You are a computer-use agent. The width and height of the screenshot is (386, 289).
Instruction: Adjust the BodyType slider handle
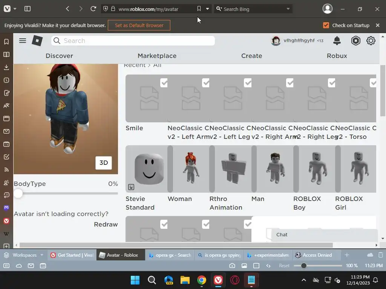[18, 193]
